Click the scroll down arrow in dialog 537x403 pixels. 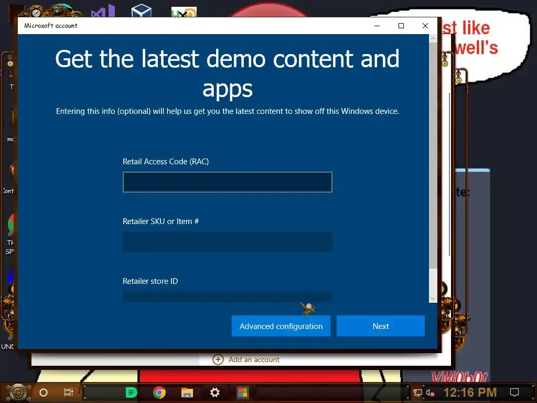433,299
